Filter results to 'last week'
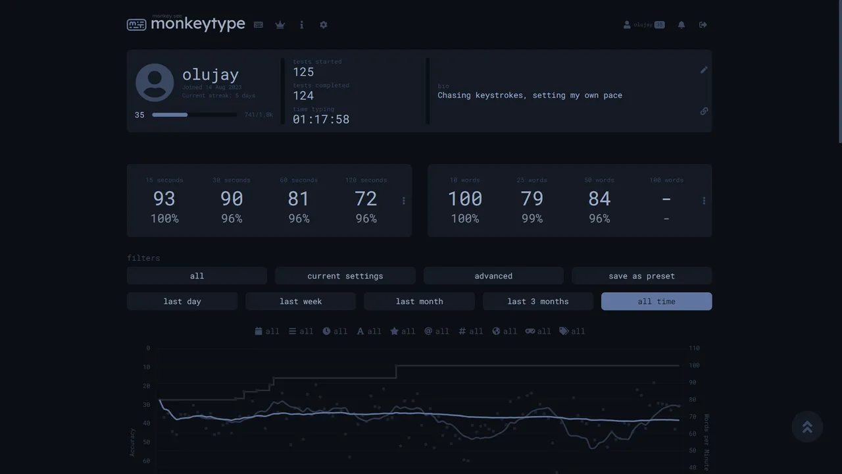 (301, 302)
